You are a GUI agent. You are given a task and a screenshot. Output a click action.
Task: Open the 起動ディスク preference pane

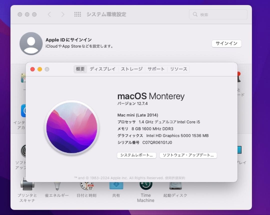pos(175,187)
